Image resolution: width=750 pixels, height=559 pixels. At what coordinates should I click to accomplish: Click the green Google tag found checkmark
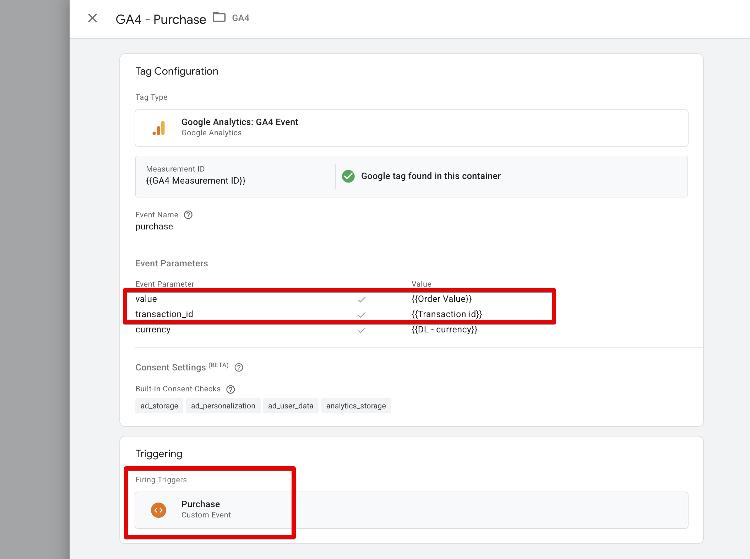click(348, 176)
